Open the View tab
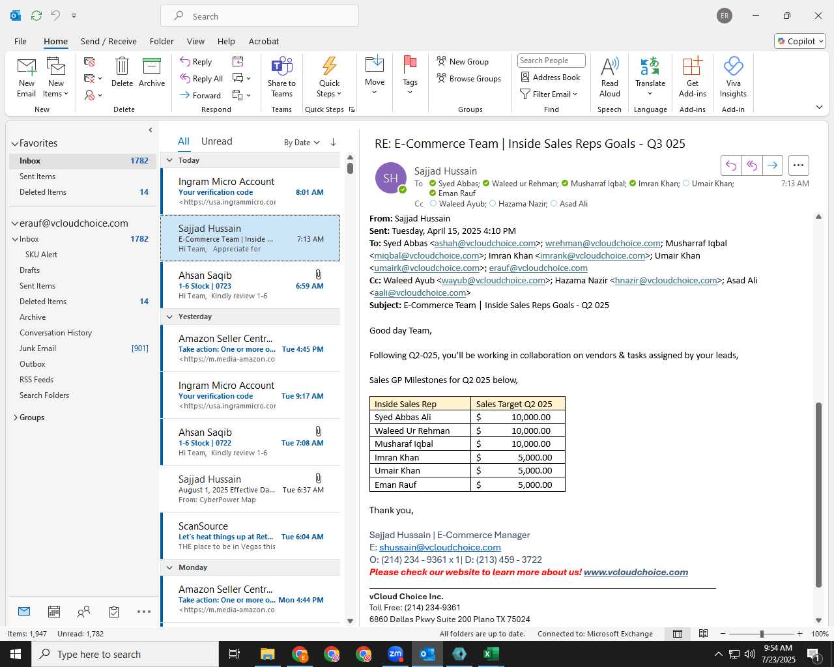 coord(195,41)
